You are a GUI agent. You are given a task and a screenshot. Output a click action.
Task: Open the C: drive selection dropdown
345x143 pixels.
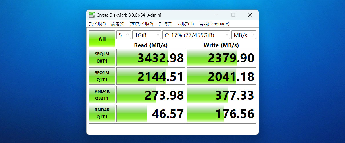196,35
